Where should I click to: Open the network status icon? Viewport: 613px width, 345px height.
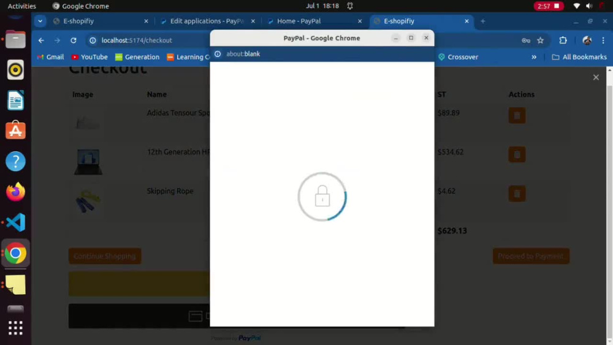(x=577, y=6)
